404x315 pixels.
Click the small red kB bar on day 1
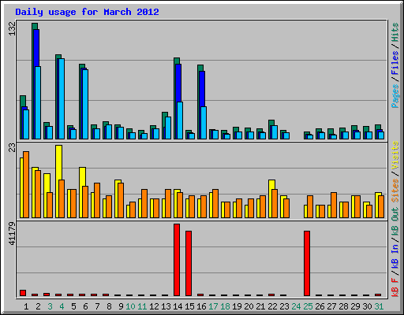pos(23,293)
